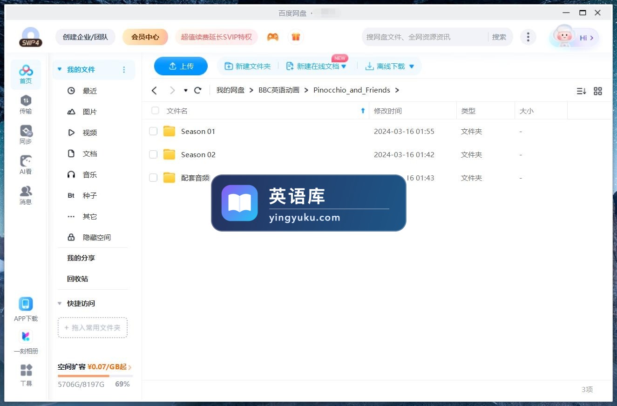617x406 pixels.
Task: Click 空间扩容 storage expansion link
Action: point(95,367)
